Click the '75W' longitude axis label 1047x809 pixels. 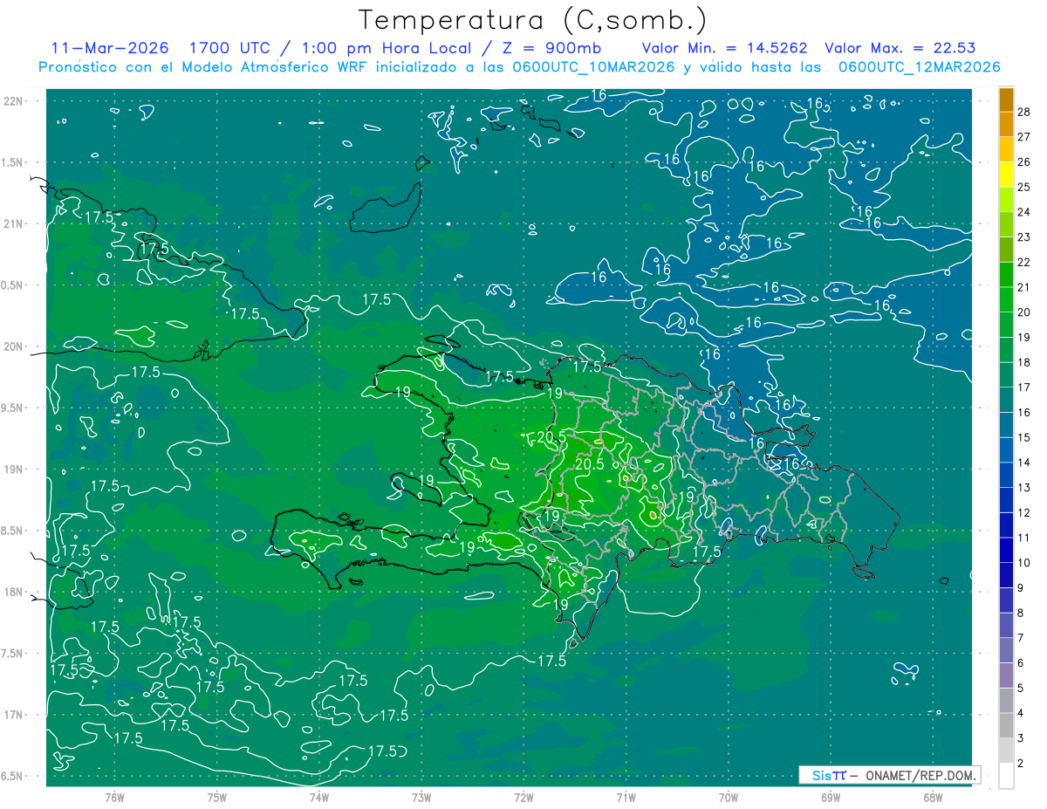tap(216, 797)
